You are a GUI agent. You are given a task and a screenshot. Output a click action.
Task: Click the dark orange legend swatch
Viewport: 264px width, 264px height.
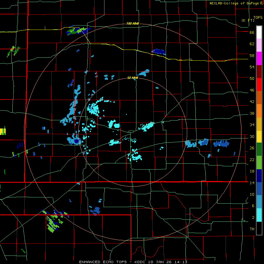[x=259, y=97]
